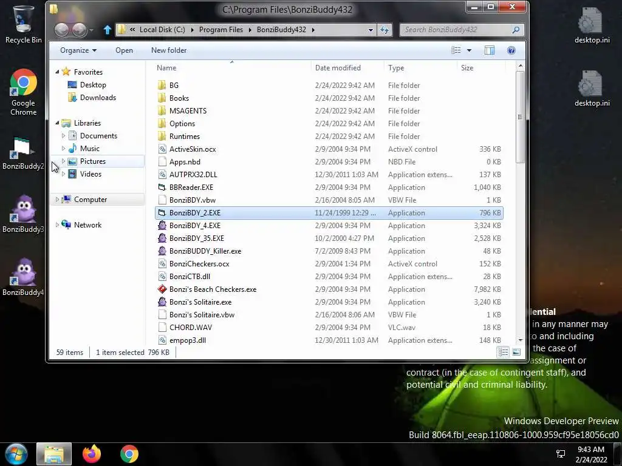Viewport: 622px width, 466px height.
Task: Expand the Documents library node
Action: [x=63, y=135]
